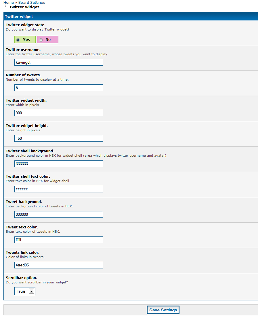Select the Yes radio button
Image resolution: width=258 pixels, height=322 pixels.
(x=18, y=40)
